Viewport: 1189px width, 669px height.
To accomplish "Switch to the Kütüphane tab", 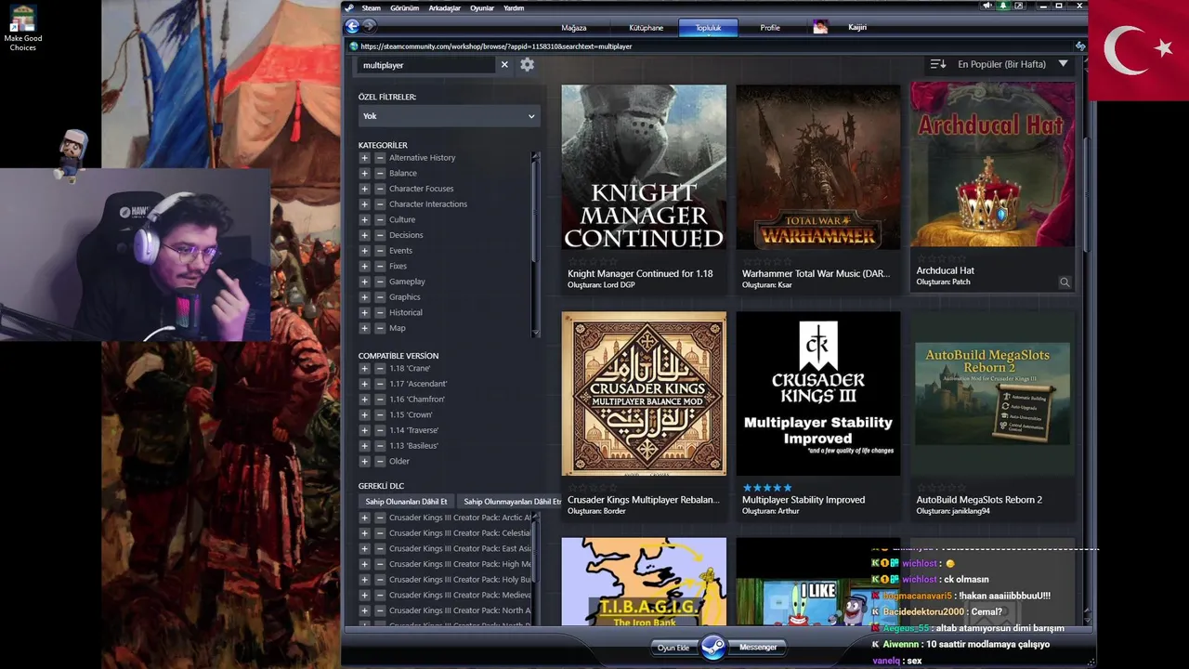I will click(647, 28).
